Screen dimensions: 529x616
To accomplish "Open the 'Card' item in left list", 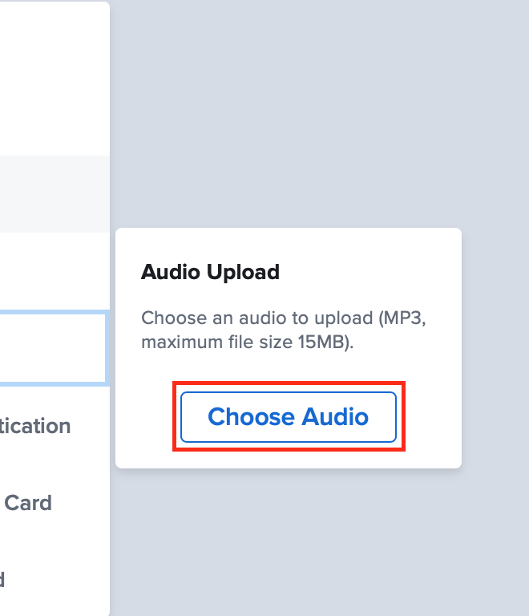I will pyautogui.click(x=28, y=502).
